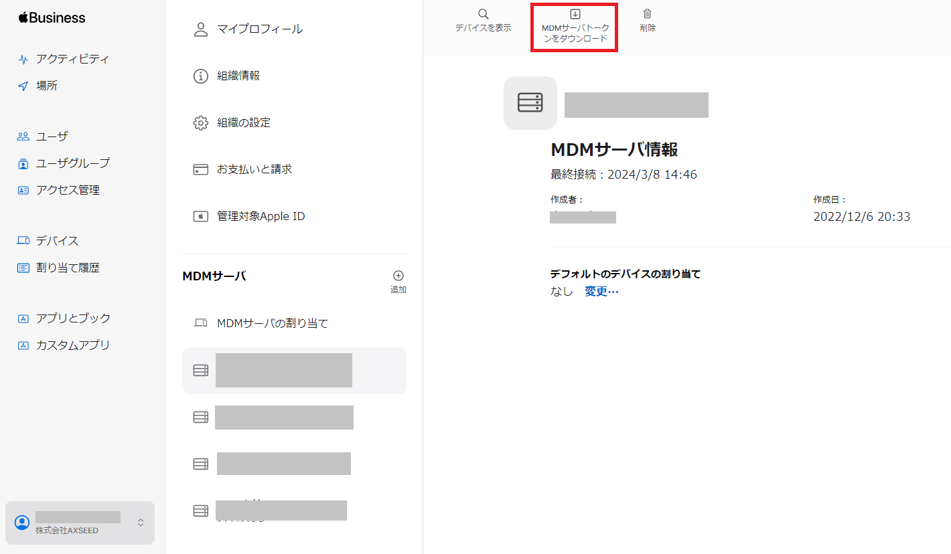Click 削除 trash button

tap(648, 21)
